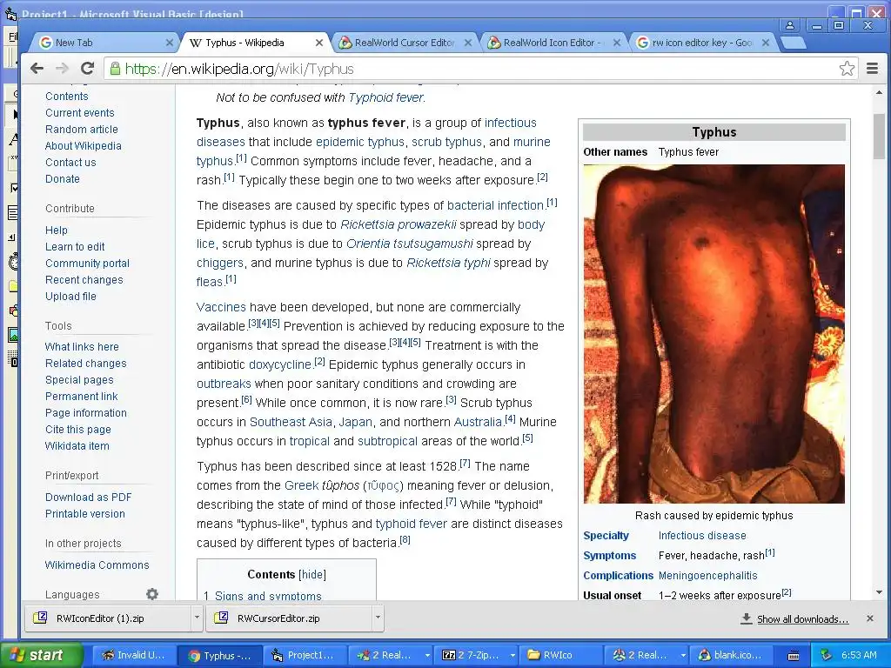Image resolution: width=891 pixels, height=668 pixels.
Task: Open the epidemic typhus link
Action: (359, 142)
